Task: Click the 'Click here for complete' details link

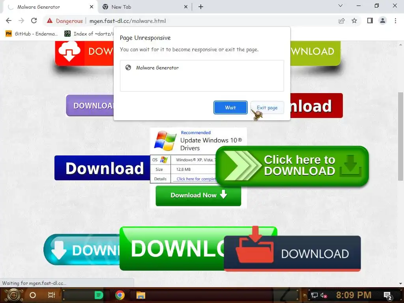Action: click(196, 179)
